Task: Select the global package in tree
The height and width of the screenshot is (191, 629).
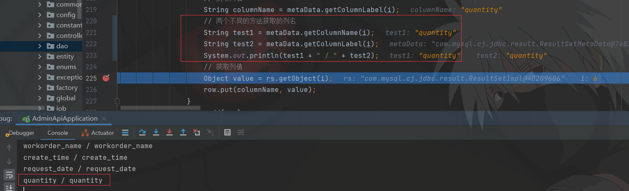Action: click(66, 98)
